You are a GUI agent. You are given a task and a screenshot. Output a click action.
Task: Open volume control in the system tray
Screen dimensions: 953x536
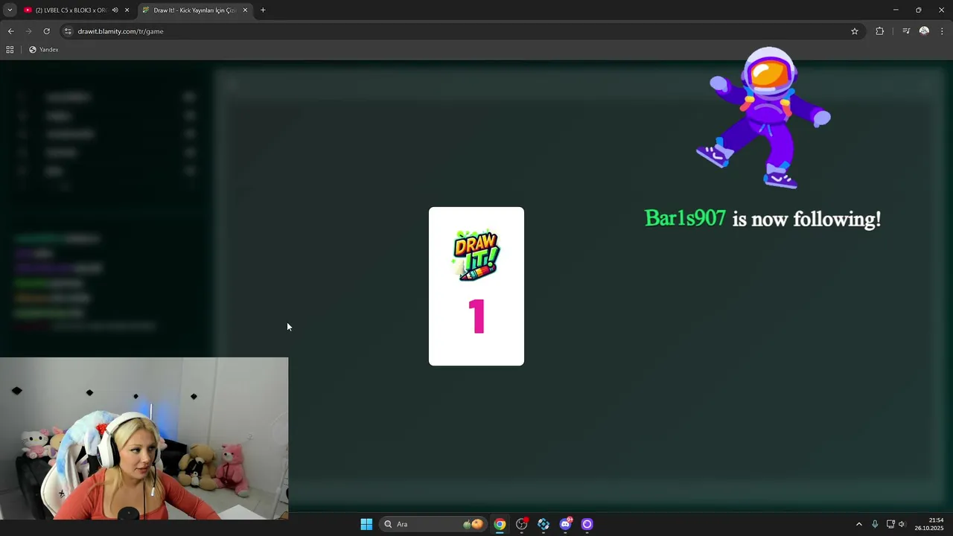click(x=902, y=524)
